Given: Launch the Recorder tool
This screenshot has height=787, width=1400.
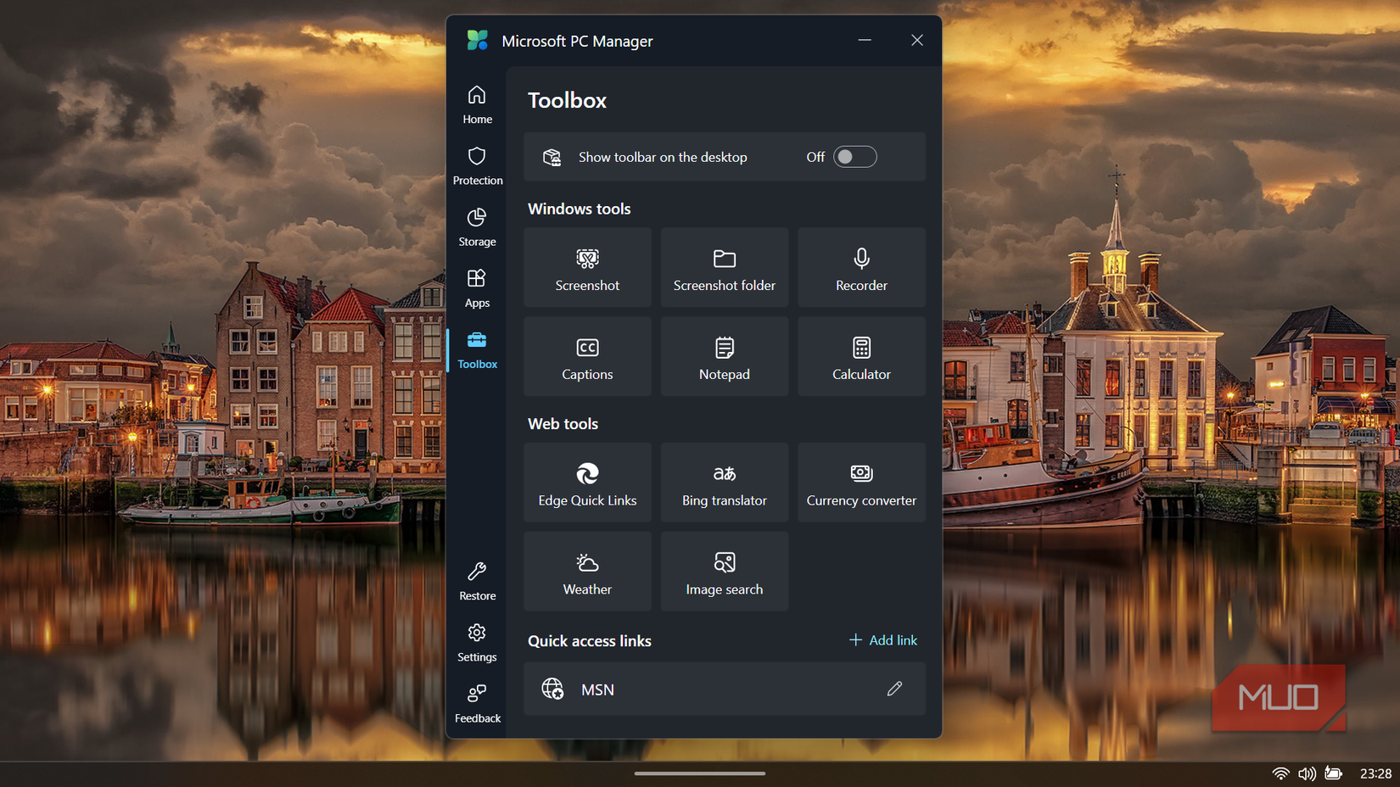Looking at the screenshot, I should pyautogui.click(x=861, y=267).
